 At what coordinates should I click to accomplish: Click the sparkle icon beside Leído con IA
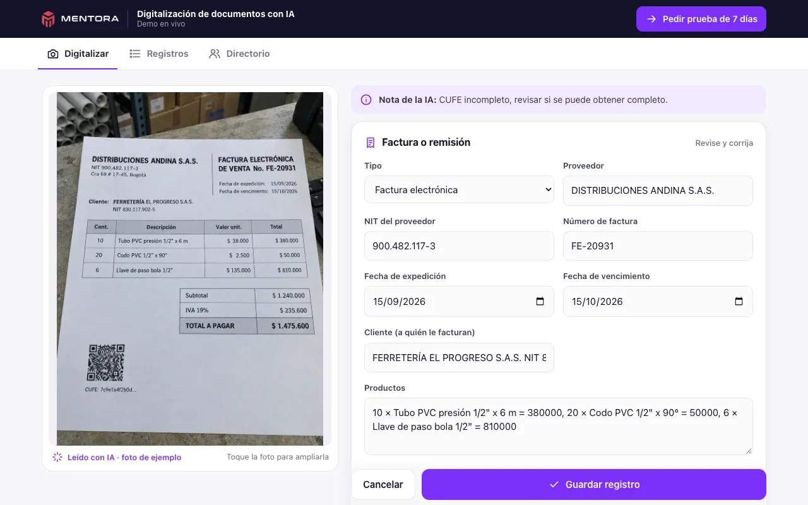57,457
